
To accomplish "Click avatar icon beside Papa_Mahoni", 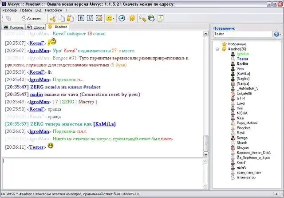I will [233, 123].
